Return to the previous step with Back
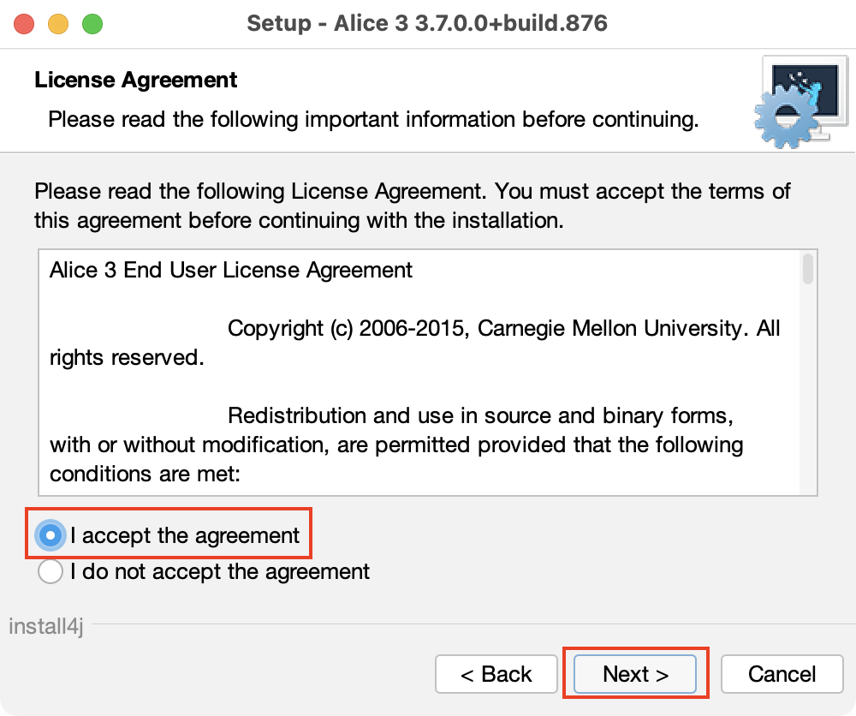Viewport: 856px width, 716px height. coord(496,674)
